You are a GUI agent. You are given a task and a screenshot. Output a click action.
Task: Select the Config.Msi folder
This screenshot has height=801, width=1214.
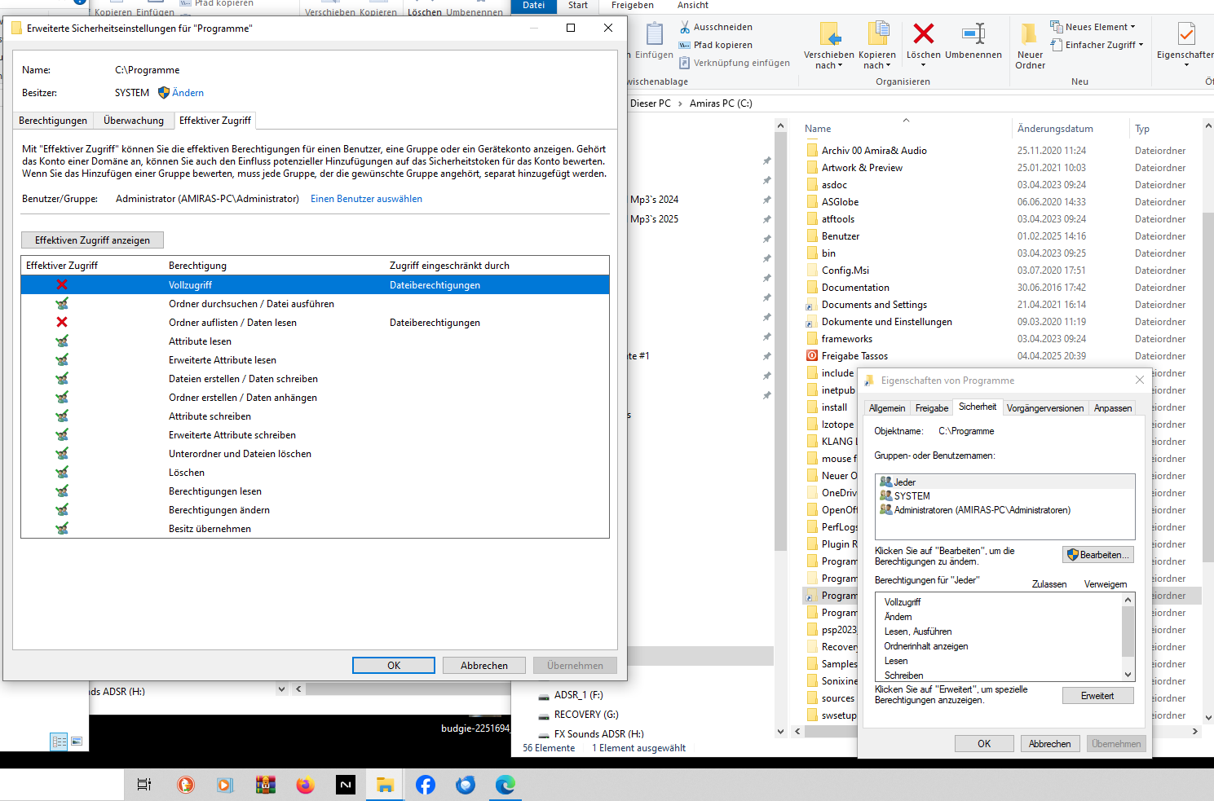coord(845,271)
